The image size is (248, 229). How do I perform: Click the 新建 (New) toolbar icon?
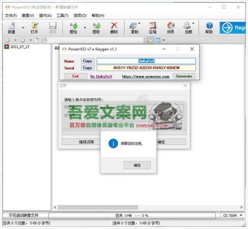pos(11,28)
